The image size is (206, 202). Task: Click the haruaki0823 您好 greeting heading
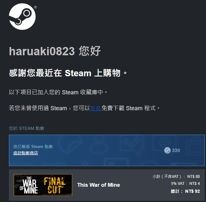coord(55,51)
